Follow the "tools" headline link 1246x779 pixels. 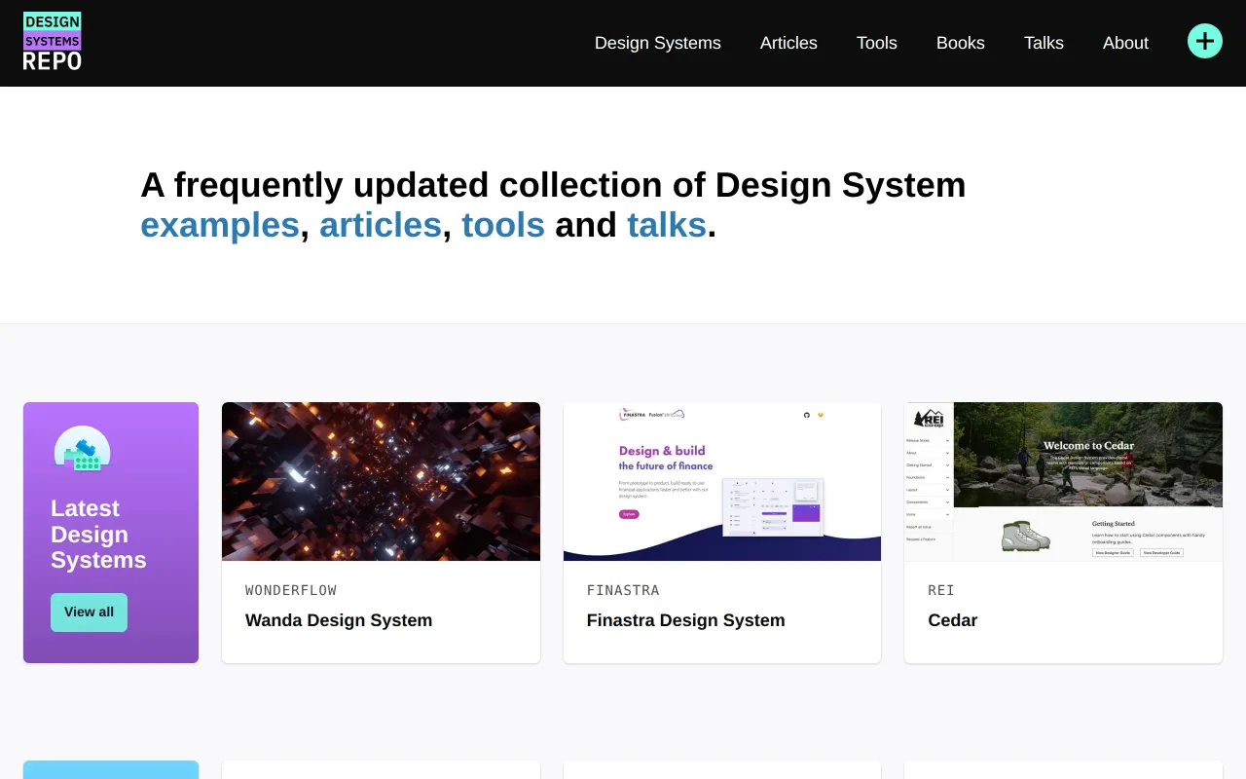pyautogui.click(x=503, y=225)
